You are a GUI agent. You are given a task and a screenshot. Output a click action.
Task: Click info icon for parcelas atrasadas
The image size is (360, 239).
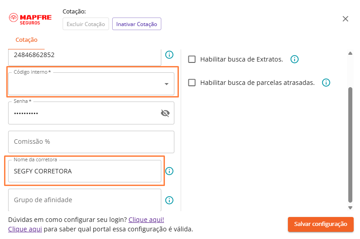coord(326,83)
